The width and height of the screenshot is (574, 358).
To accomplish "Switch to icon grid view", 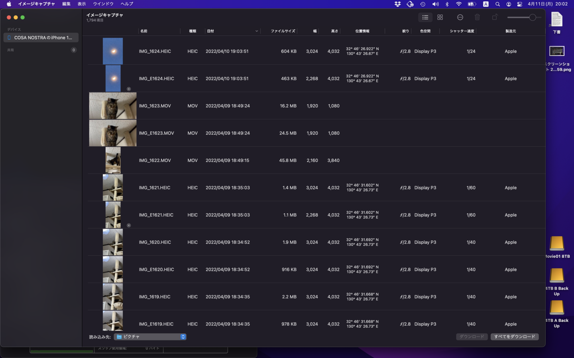I will pyautogui.click(x=440, y=18).
